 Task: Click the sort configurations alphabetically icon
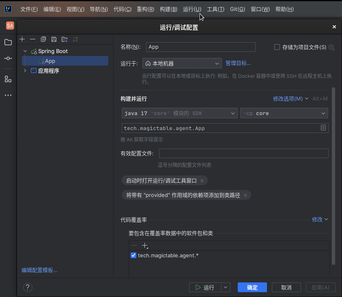click(75, 39)
